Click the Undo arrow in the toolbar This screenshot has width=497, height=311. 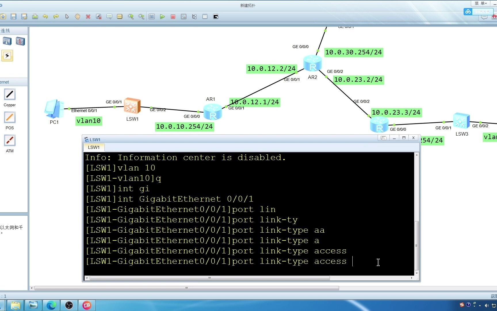(x=45, y=16)
